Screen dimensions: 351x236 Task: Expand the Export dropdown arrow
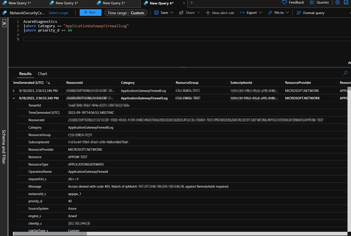click(x=260, y=13)
